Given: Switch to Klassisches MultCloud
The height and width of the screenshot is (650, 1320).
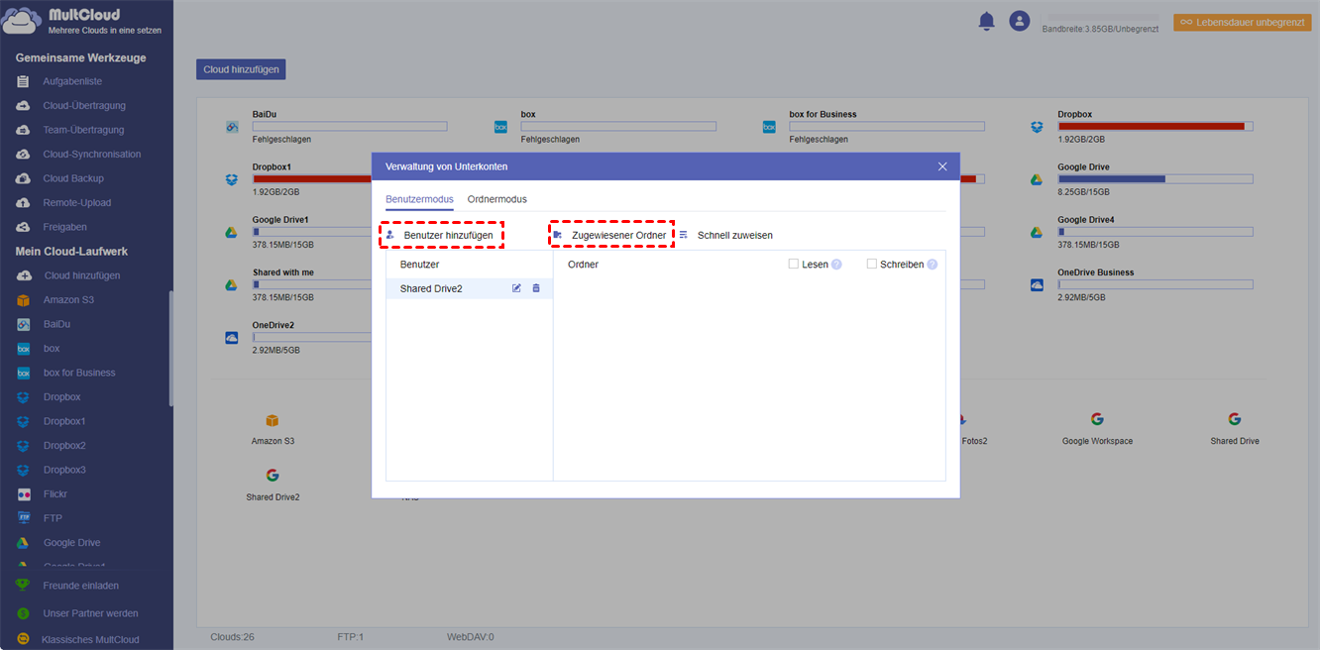Looking at the screenshot, I should coord(90,639).
